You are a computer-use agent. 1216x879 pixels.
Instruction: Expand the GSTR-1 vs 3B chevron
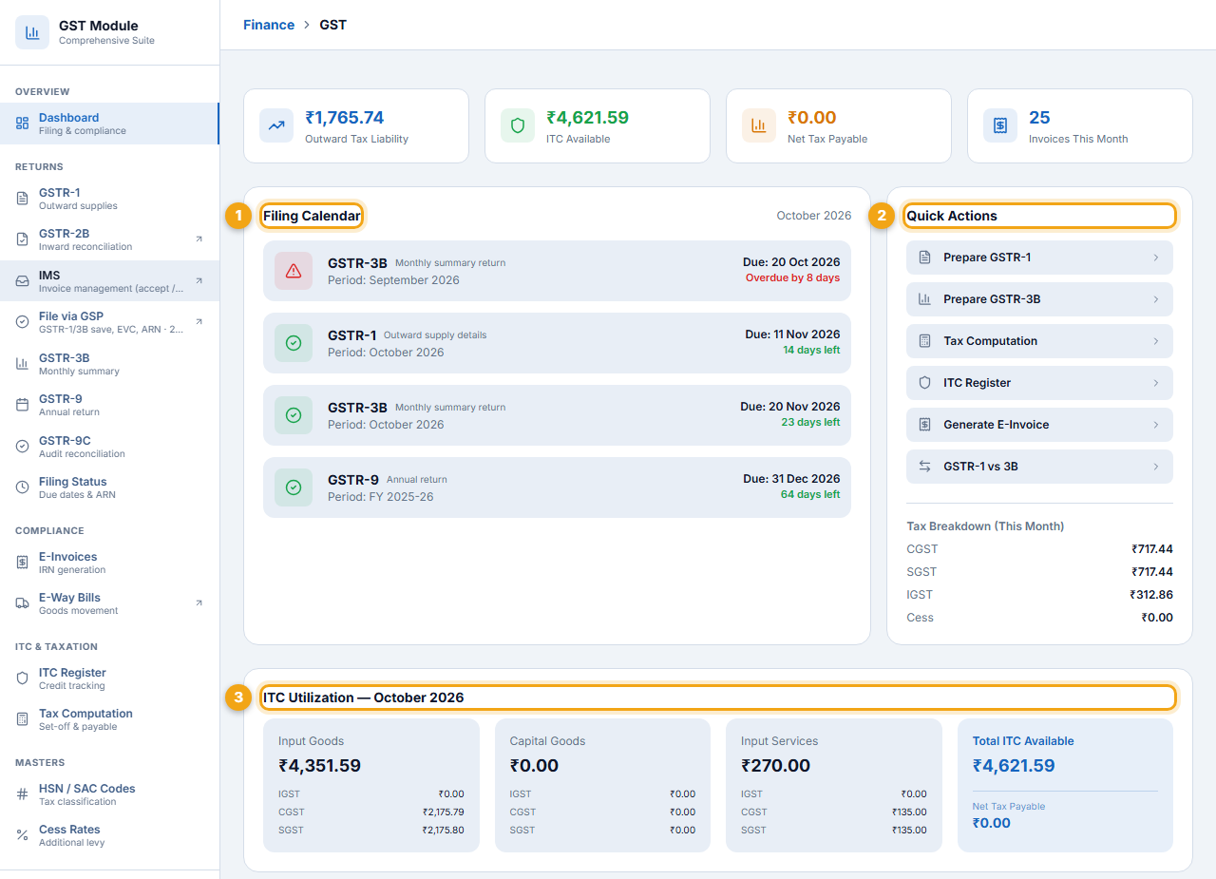click(x=1156, y=467)
